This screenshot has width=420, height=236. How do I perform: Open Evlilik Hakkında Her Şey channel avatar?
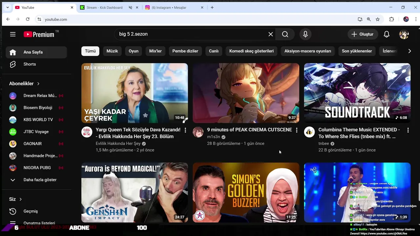point(87,132)
